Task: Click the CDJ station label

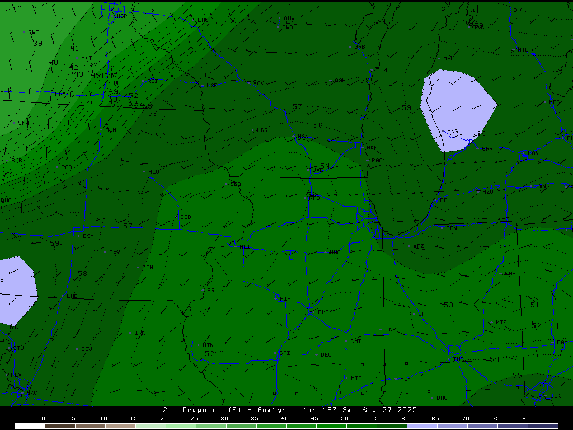Action: tap(87, 349)
